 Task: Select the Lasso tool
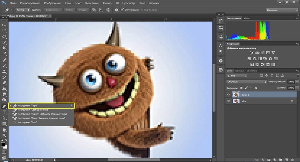pyautogui.click(x=4, y=36)
